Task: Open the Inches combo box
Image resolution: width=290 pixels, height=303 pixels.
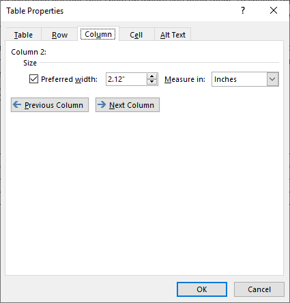Action: (245, 79)
